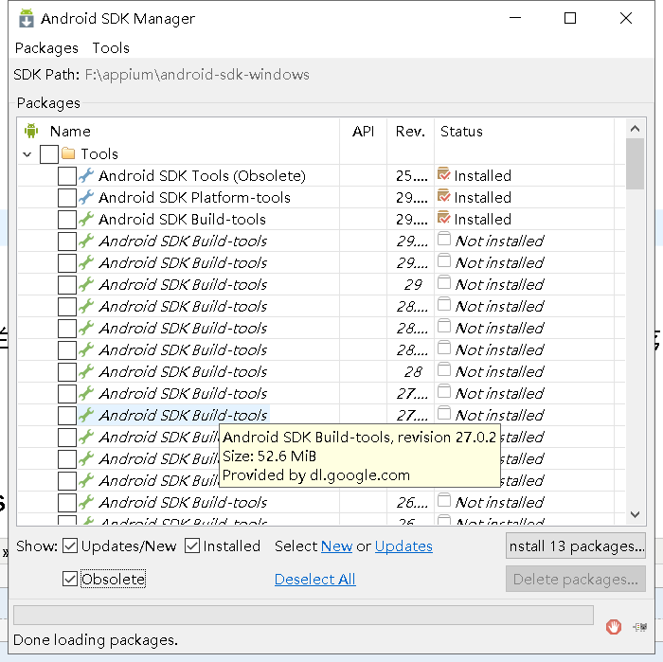Disable the Obsolete filter checkbox

point(70,579)
